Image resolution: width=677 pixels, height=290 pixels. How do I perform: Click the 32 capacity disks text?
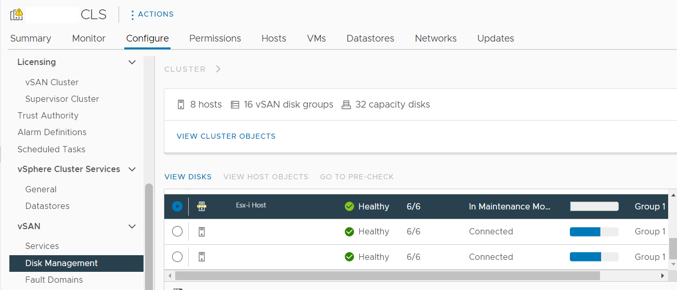point(393,104)
